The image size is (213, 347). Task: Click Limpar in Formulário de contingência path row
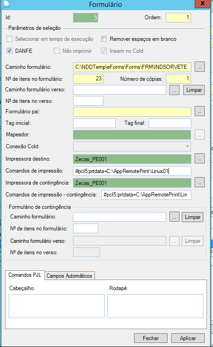pos(193,217)
